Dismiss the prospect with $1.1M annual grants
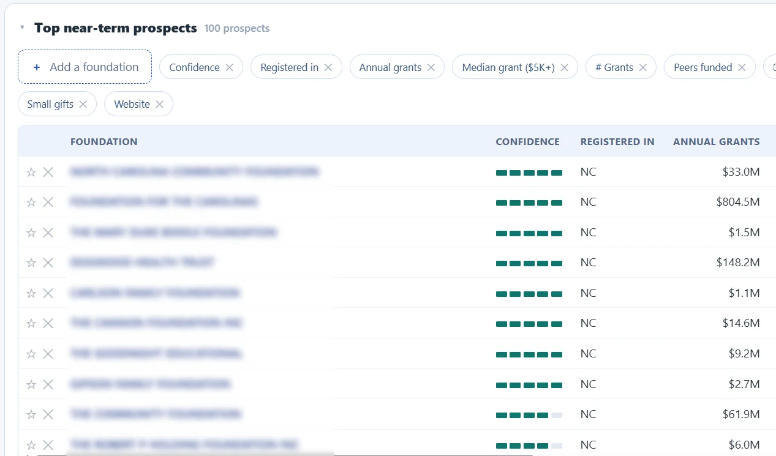Screen dimensions: 776x456 click(x=48, y=293)
